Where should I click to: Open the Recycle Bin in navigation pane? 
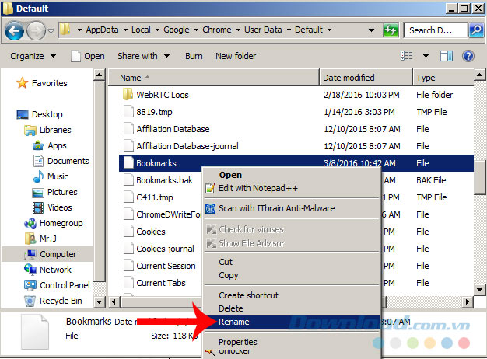(x=60, y=301)
